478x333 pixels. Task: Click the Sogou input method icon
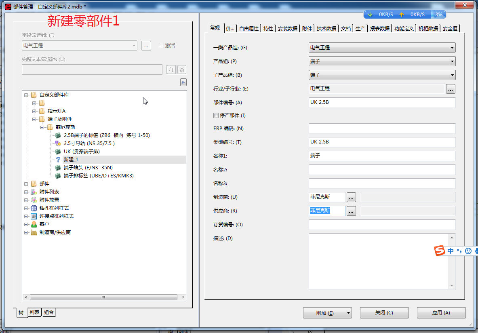coord(439,251)
